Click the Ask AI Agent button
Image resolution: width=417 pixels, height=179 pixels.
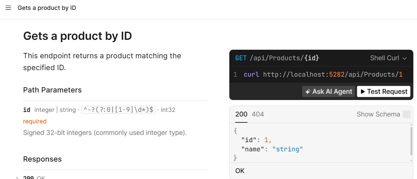(x=329, y=91)
